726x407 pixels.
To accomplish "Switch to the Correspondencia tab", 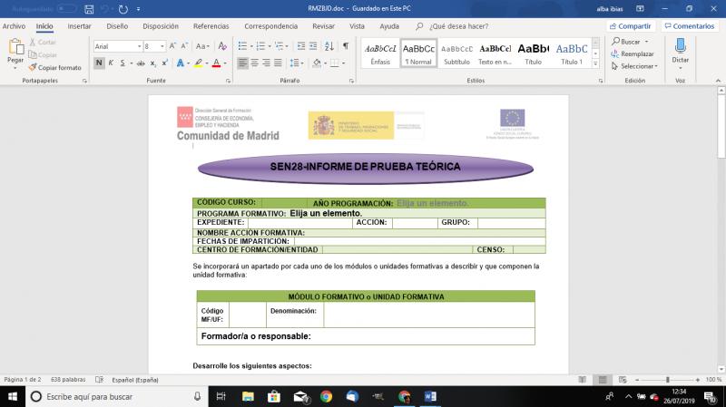I will (270, 26).
